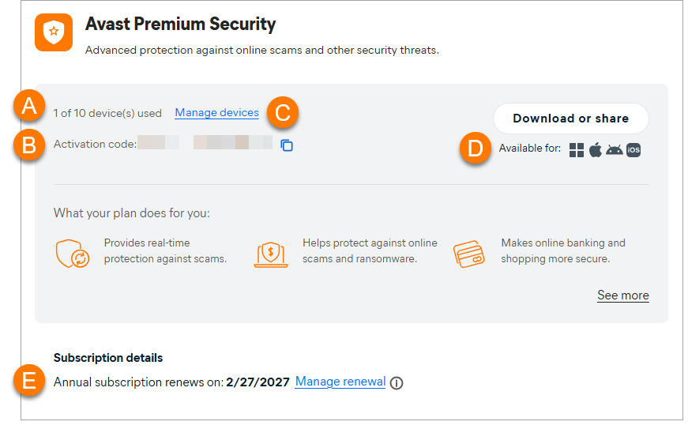Click the Android platform icon
This screenshot has width=688, height=429.
click(x=615, y=149)
